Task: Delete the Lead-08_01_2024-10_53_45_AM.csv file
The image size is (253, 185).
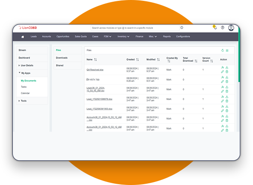Action: [x=227, y=91]
